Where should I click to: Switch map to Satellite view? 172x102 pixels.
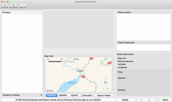63,95
